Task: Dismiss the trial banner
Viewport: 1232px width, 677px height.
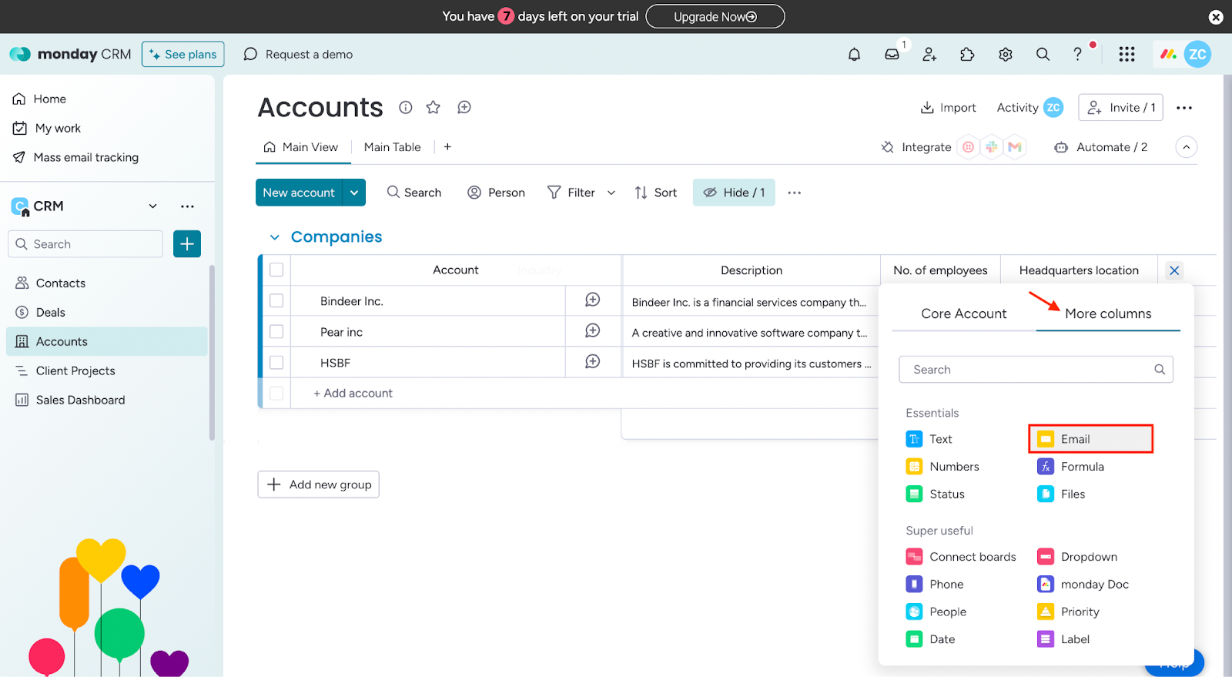Action: [x=1216, y=17]
